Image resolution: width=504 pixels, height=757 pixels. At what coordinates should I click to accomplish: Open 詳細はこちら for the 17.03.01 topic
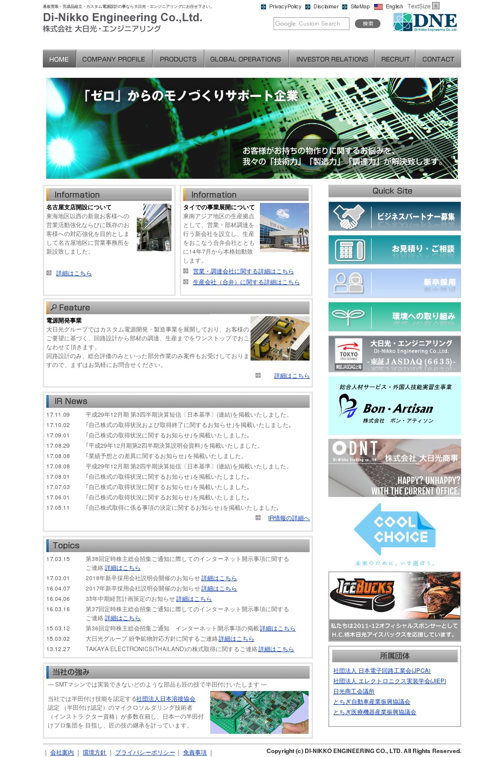point(219,578)
